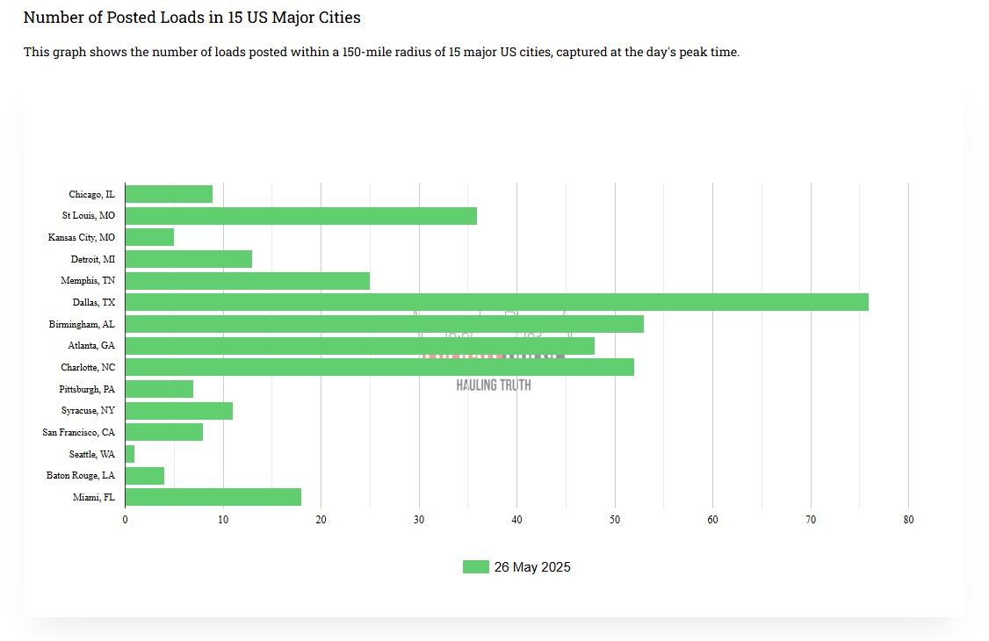Viewport: 989px width, 641px height.
Task: Select the Pittsburgh, PA bar
Action: click(x=159, y=389)
